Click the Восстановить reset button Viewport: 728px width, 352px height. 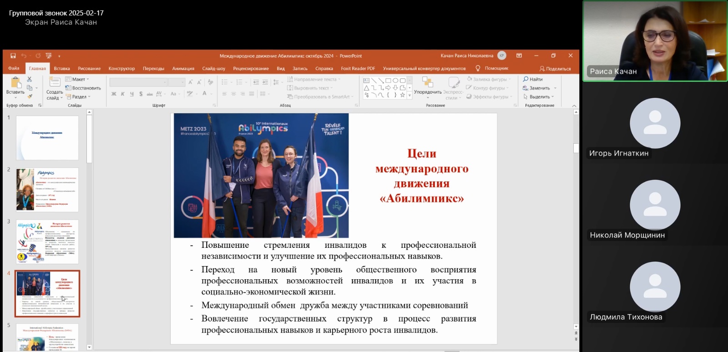(x=83, y=88)
